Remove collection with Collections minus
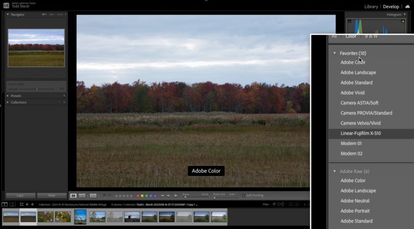 click(59, 102)
